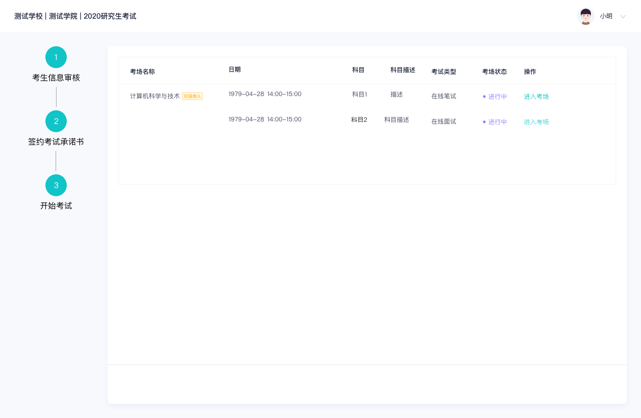This screenshot has height=418, width=641.
Task: Click the yellow 双摄像头 badge
Action: point(192,96)
